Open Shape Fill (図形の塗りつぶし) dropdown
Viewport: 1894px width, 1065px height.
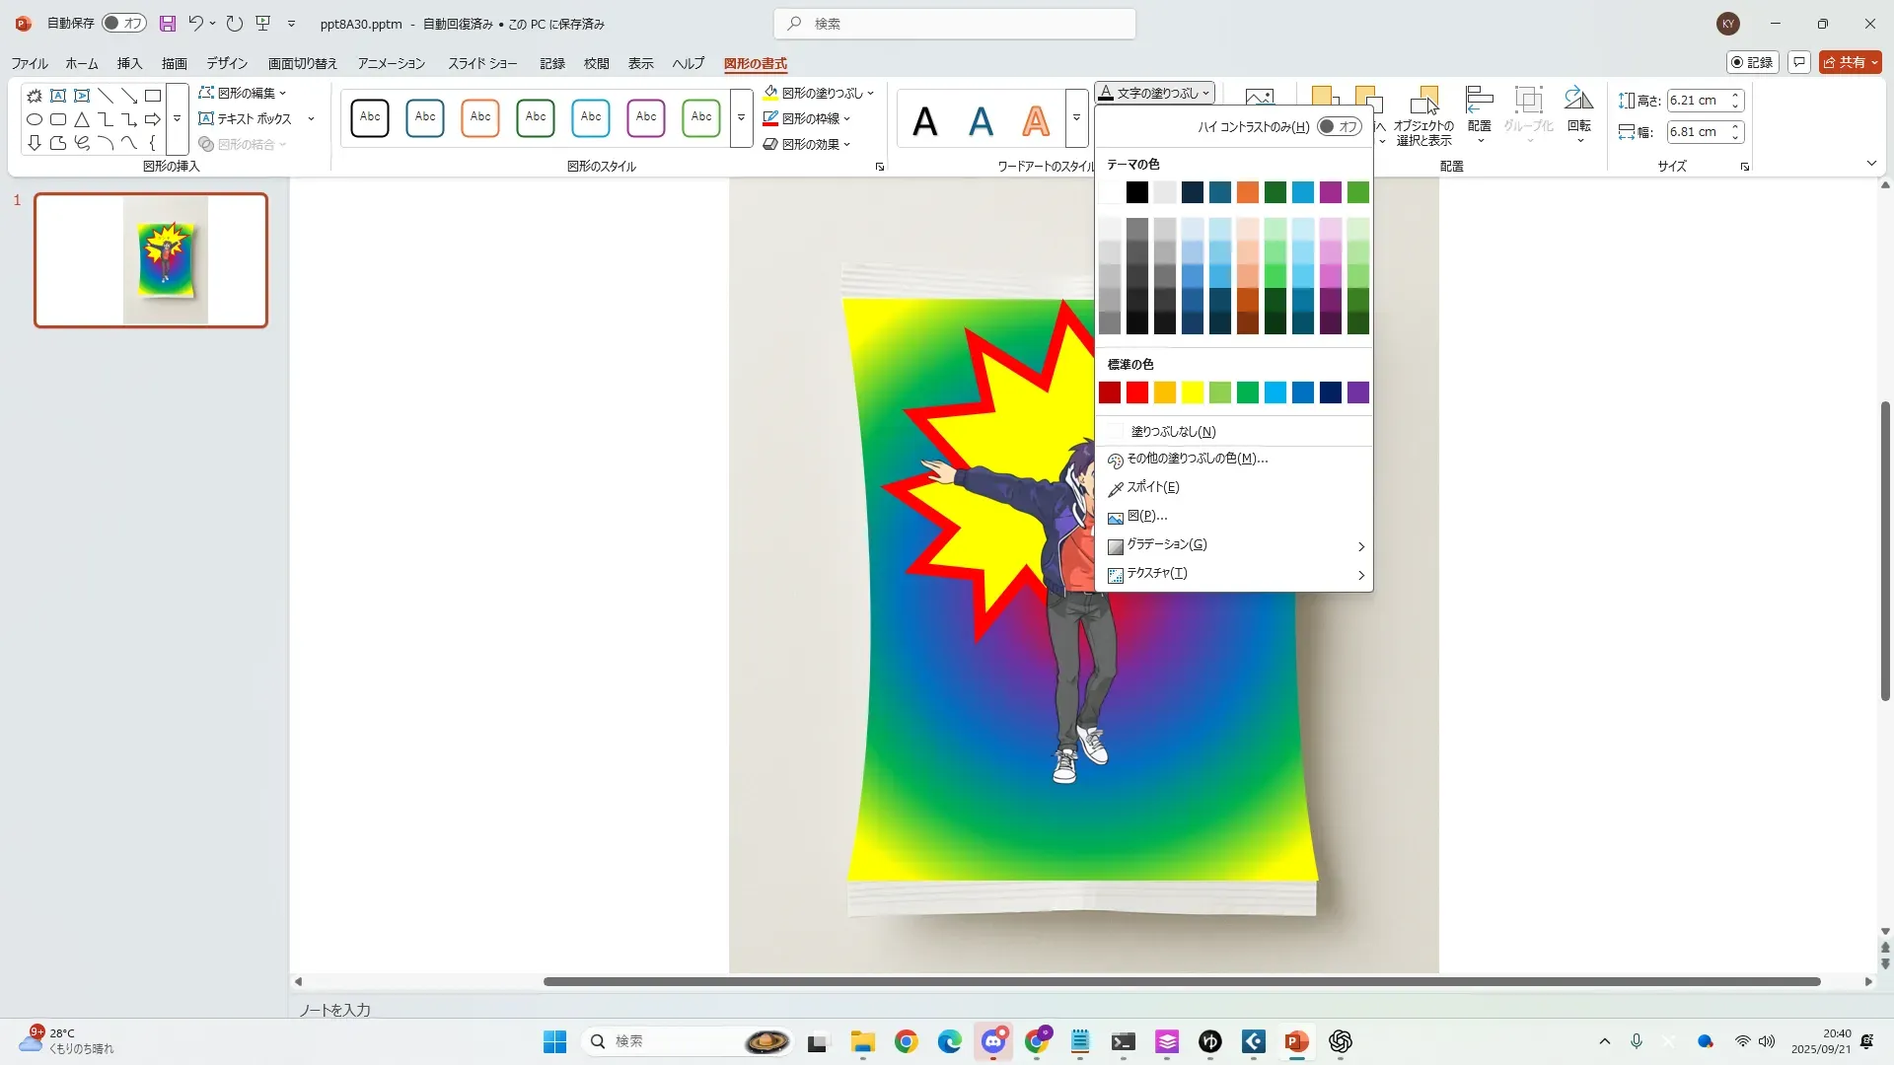pyautogui.click(x=819, y=93)
